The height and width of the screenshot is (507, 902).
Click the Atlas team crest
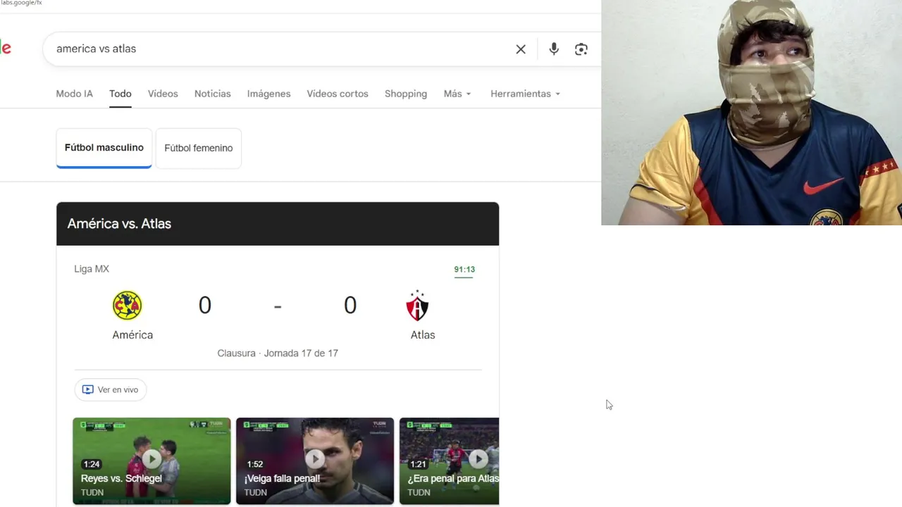[x=417, y=306]
